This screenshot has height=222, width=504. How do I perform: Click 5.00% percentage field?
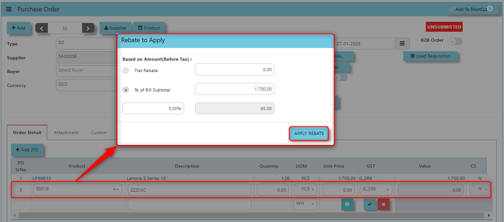pyautogui.click(x=153, y=109)
